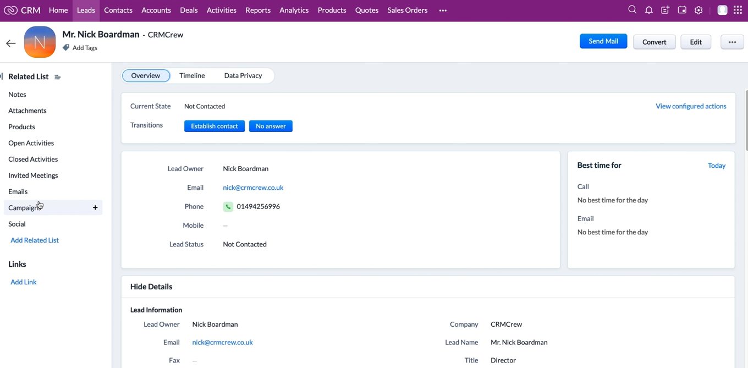Customize Related List using the list icon
The image size is (748, 368).
57,77
